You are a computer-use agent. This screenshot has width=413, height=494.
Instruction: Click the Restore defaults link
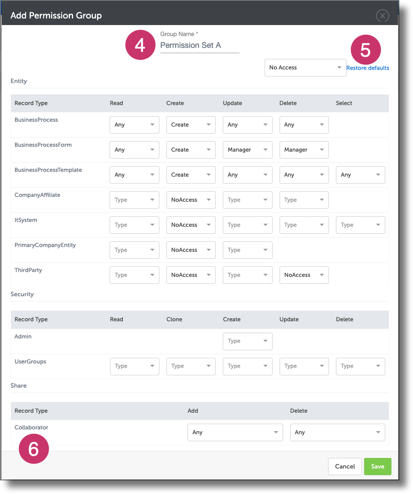pos(368,68)
